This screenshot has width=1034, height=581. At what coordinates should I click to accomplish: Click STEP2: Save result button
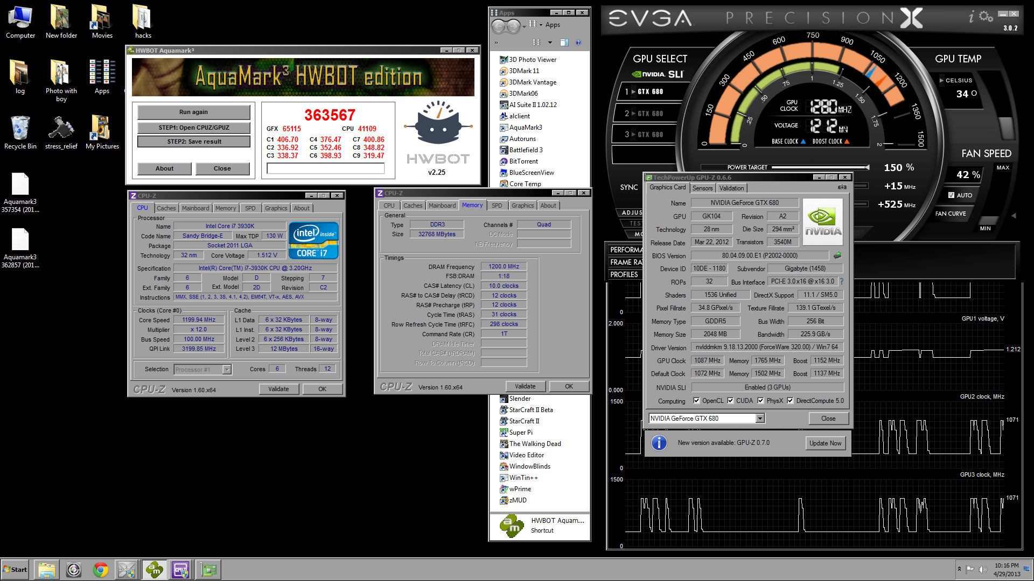click(193, 141)
